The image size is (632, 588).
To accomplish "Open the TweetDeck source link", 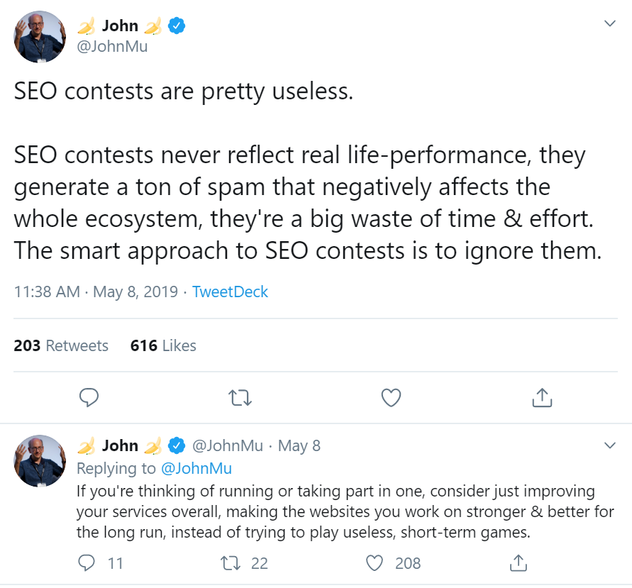I will click(x=231, y=292).
